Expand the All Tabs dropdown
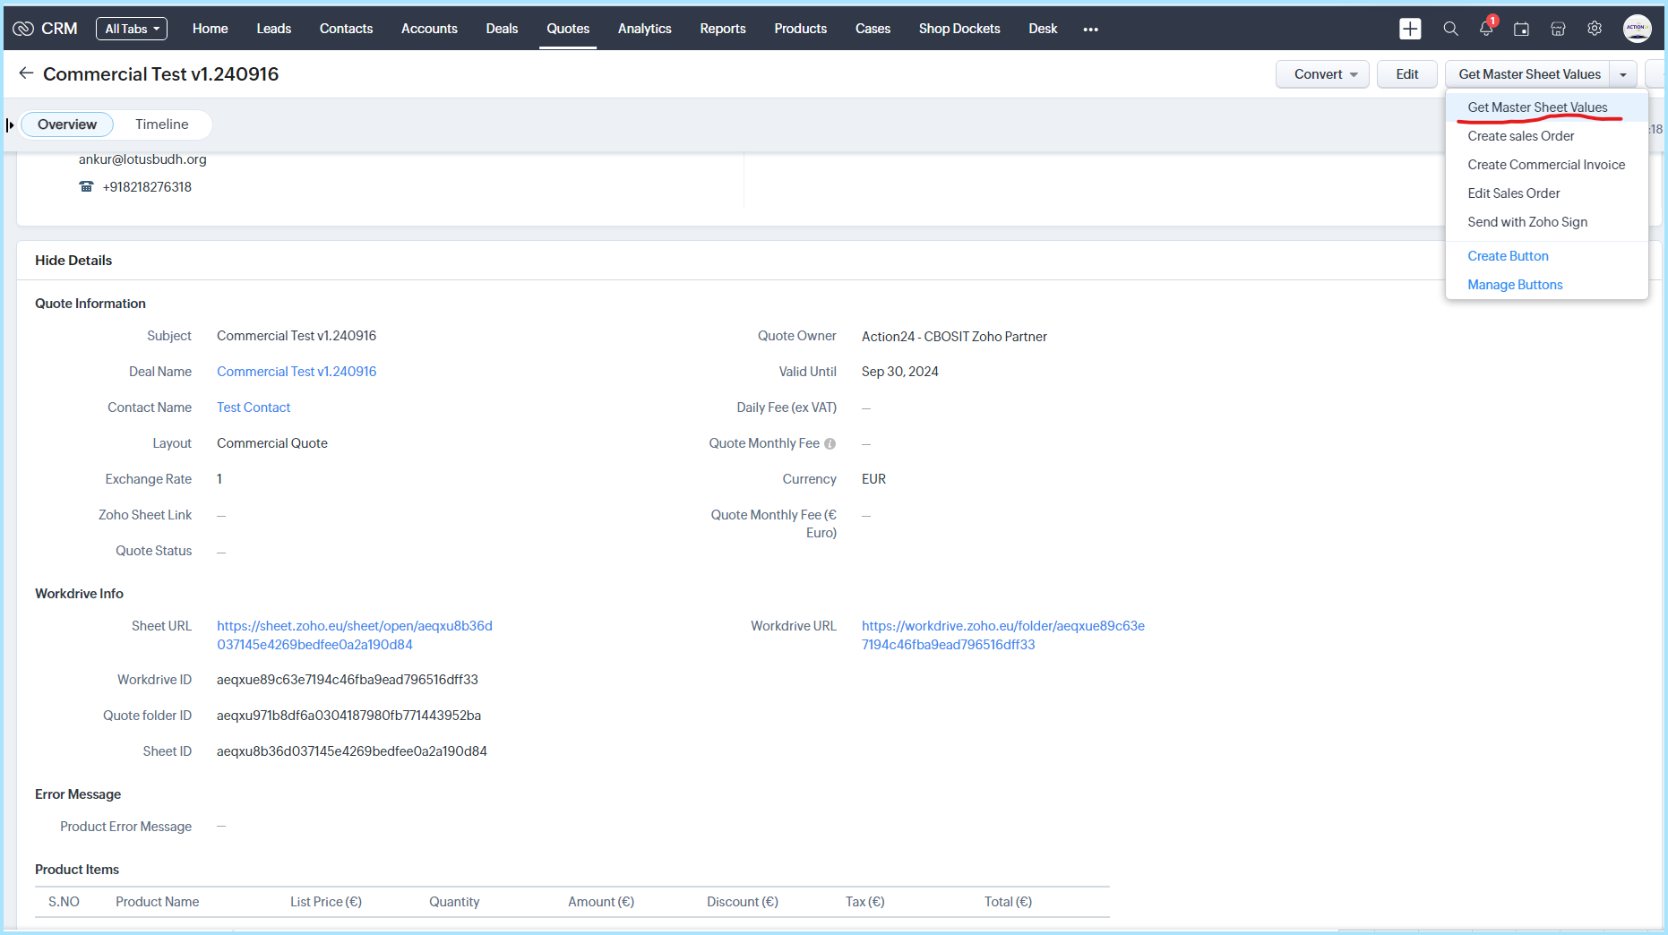Image resolution: width=1668 pixels, height=935 pixels. (132, 29)
